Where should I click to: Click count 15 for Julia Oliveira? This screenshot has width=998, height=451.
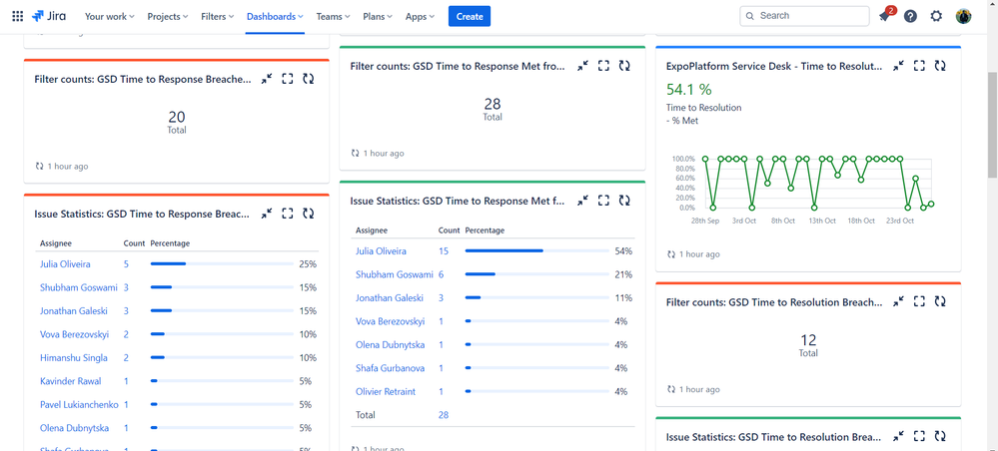[x=444, y=251]
